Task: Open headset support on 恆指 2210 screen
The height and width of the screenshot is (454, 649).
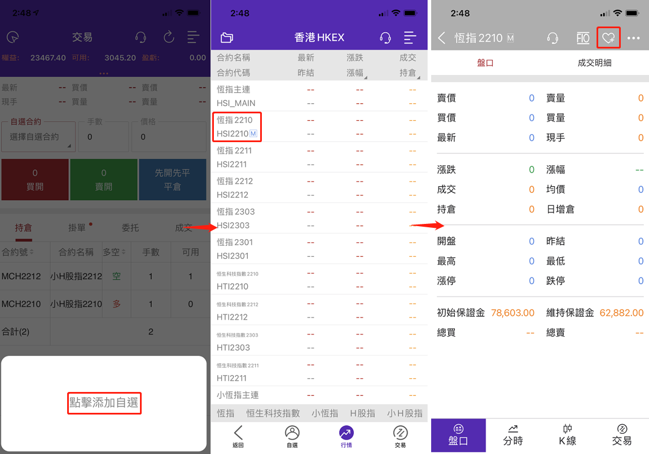Action: pyautogui.click(x=552, y=38)
